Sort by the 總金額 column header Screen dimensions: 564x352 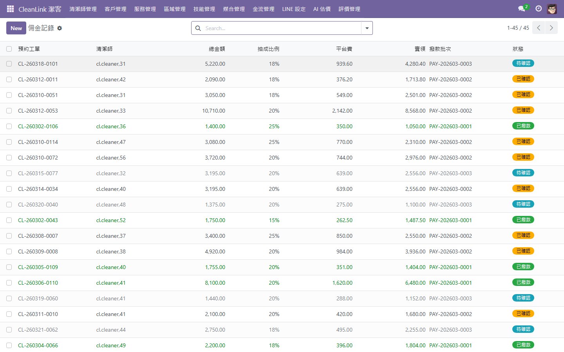tap(217, 49)
